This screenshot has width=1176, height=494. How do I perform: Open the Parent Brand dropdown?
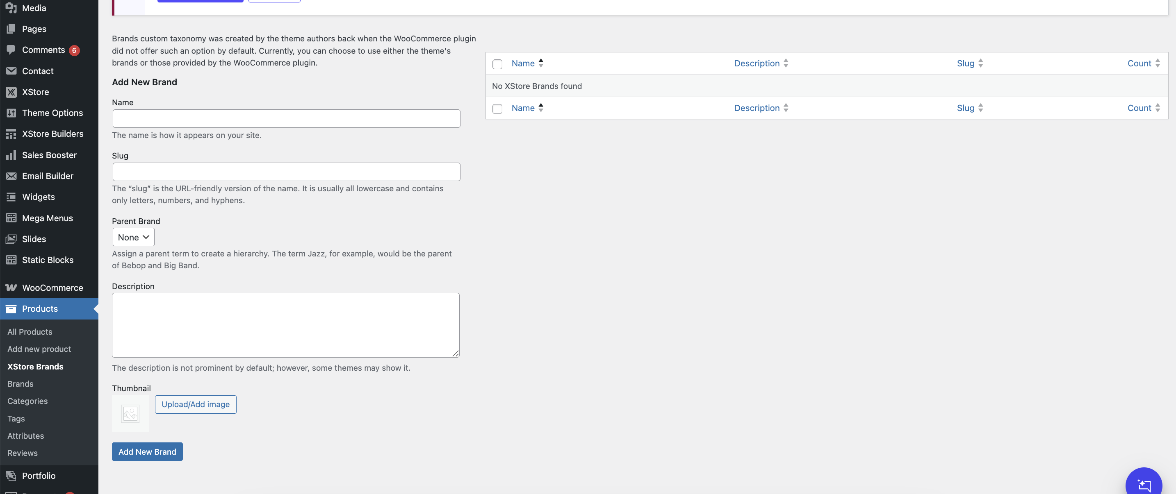[x=133, y=237]
